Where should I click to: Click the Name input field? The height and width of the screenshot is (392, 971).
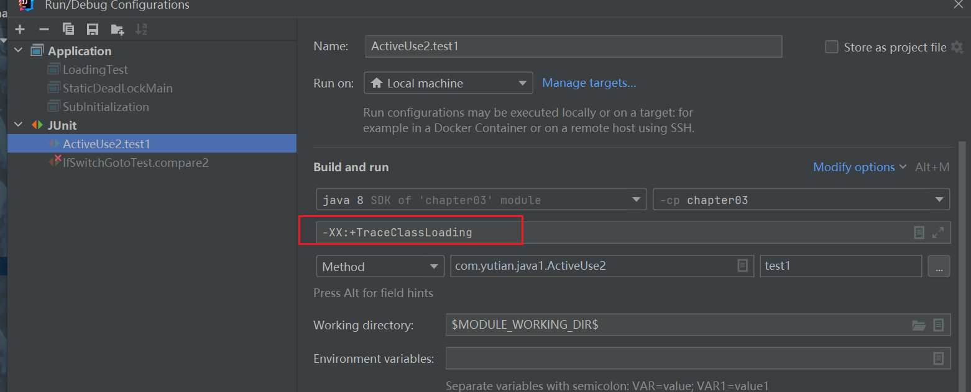573,47
